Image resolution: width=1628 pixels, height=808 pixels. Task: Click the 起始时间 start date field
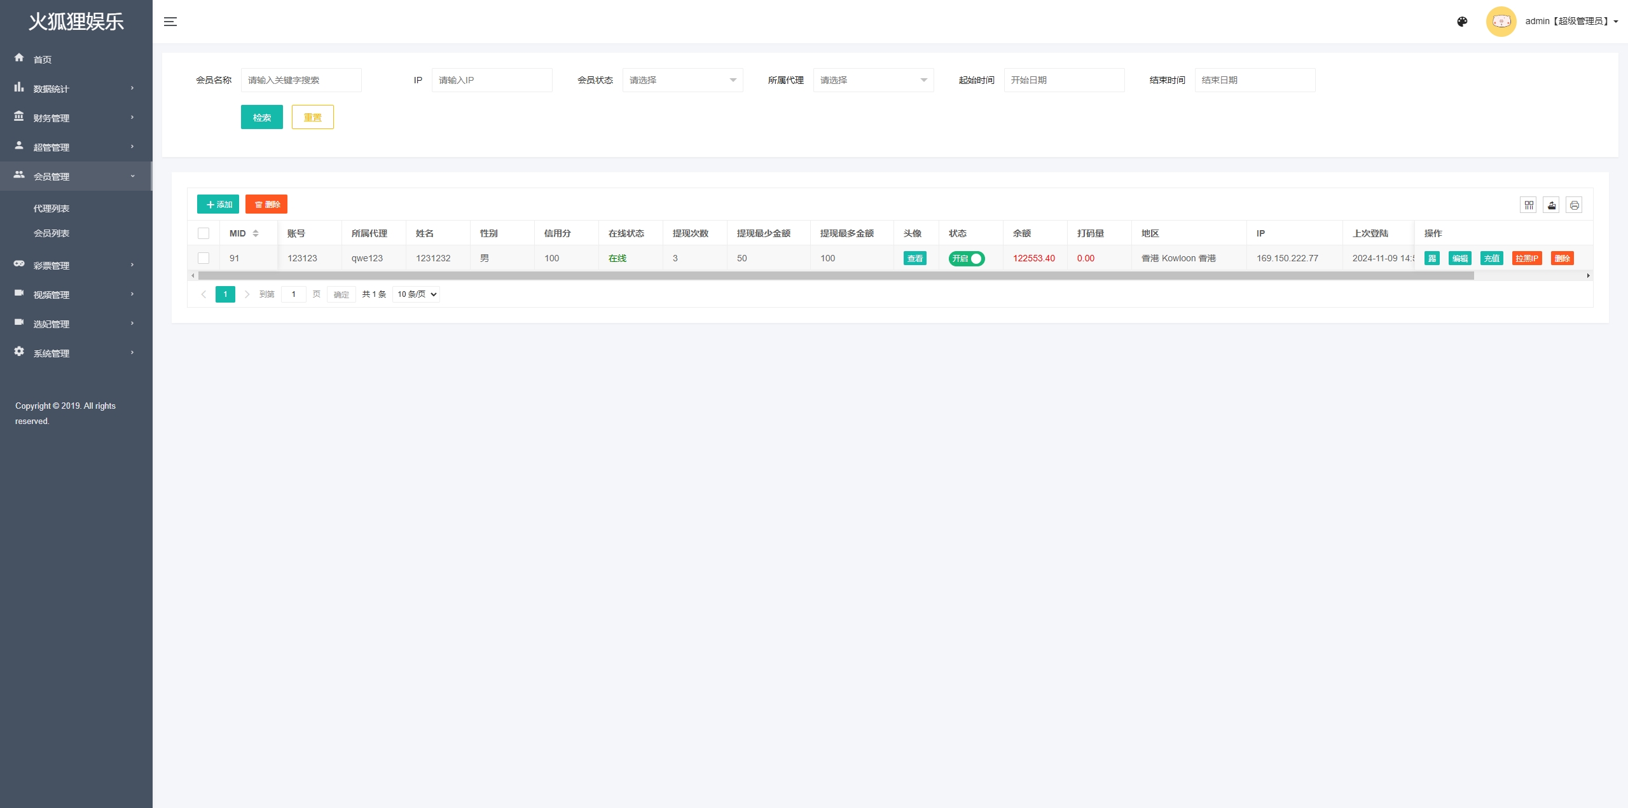point(1064,80)
